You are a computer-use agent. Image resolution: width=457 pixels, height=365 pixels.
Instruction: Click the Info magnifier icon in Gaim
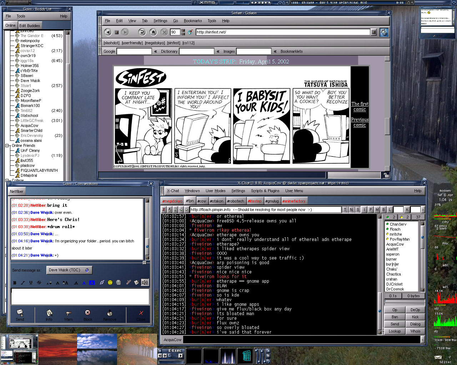click(49, 313)
